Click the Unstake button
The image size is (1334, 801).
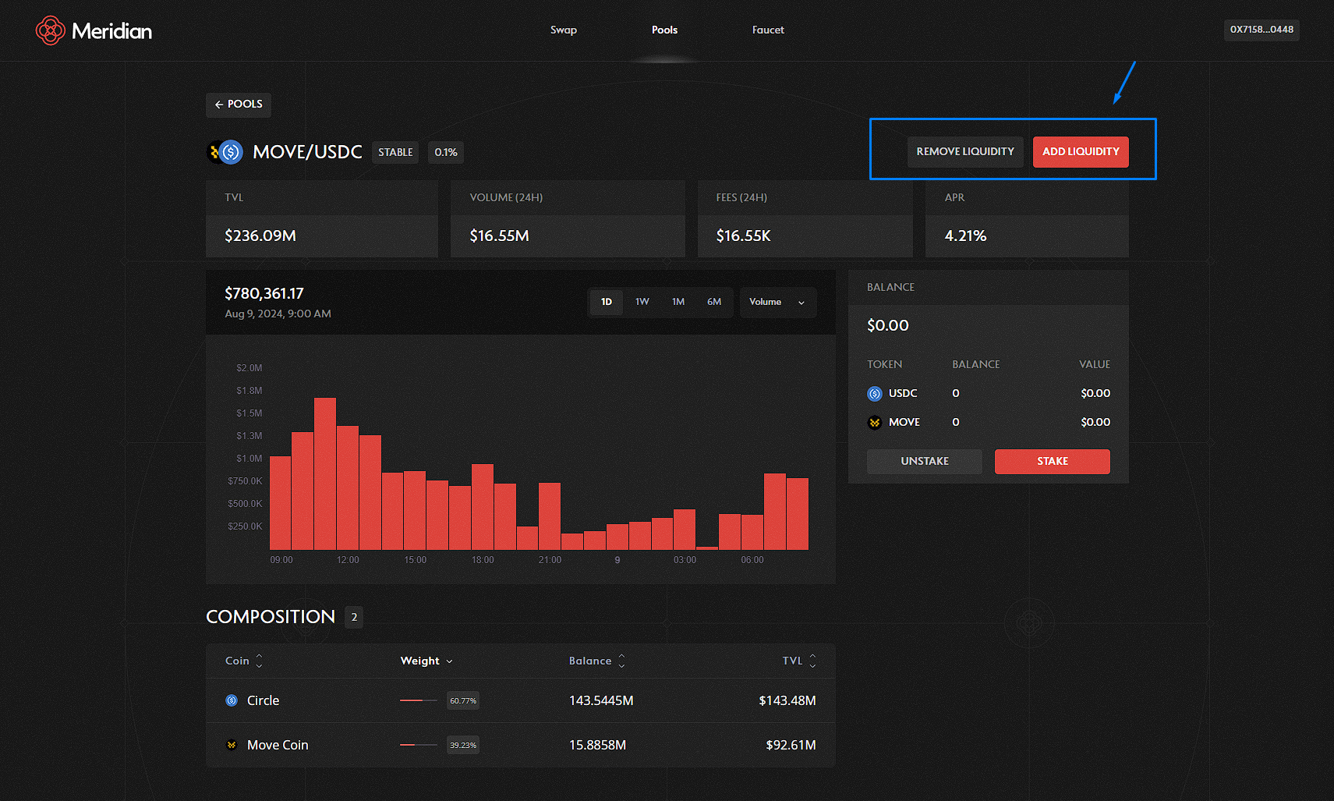tap(925, 461)
